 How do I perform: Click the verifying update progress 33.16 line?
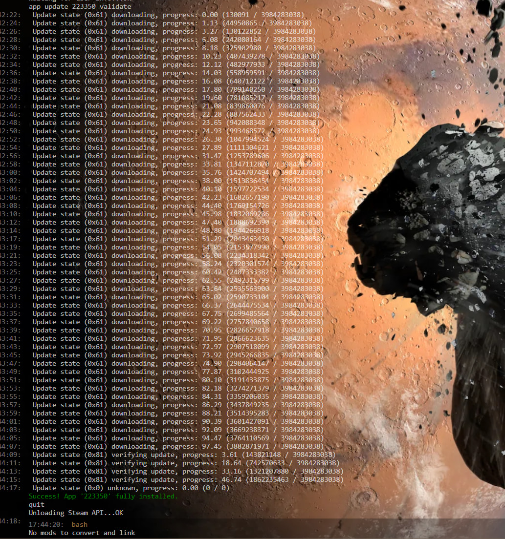pos(188,471)
